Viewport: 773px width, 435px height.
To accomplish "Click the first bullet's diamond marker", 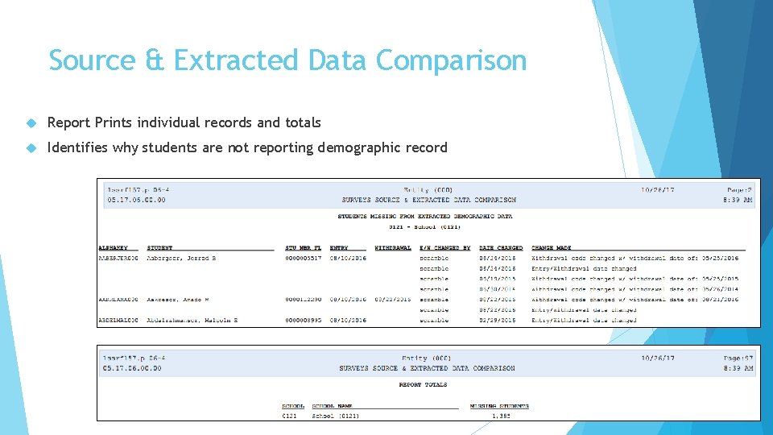I will 31,122.
